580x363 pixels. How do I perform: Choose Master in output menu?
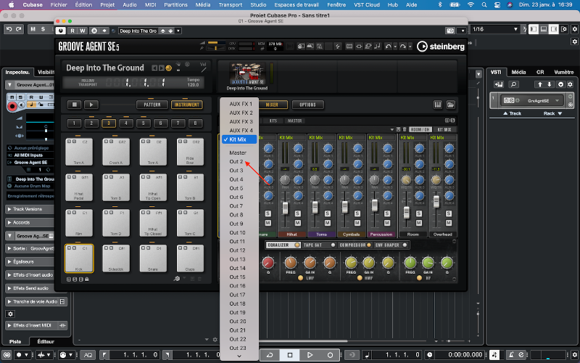(239, 152)
